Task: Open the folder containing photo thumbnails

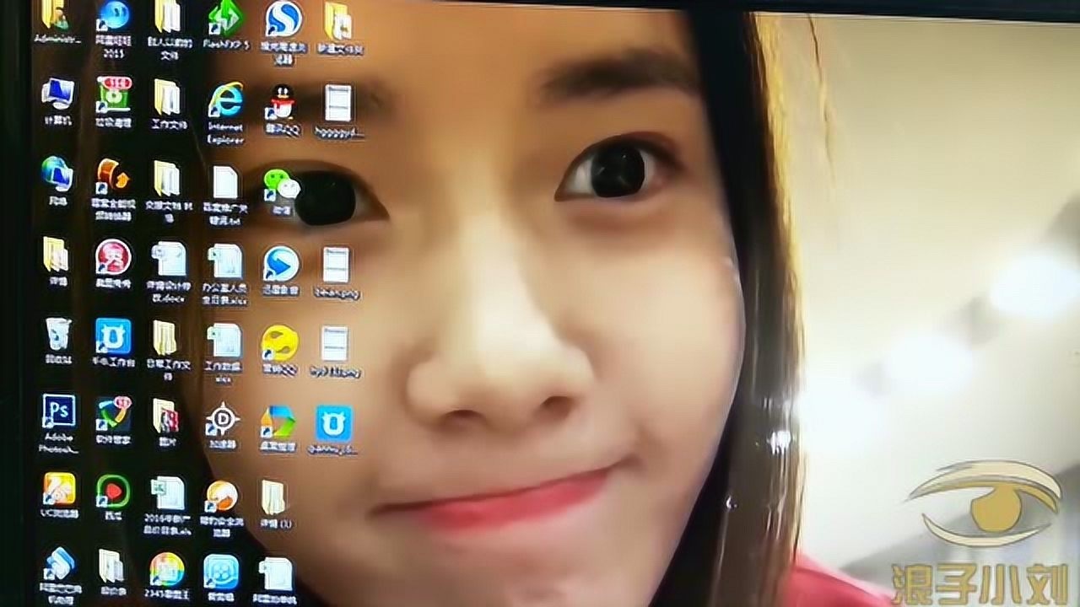Action: pos(165,416)
